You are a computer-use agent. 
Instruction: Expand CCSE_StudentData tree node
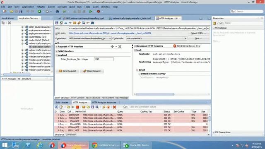click(x=22, y=27)
